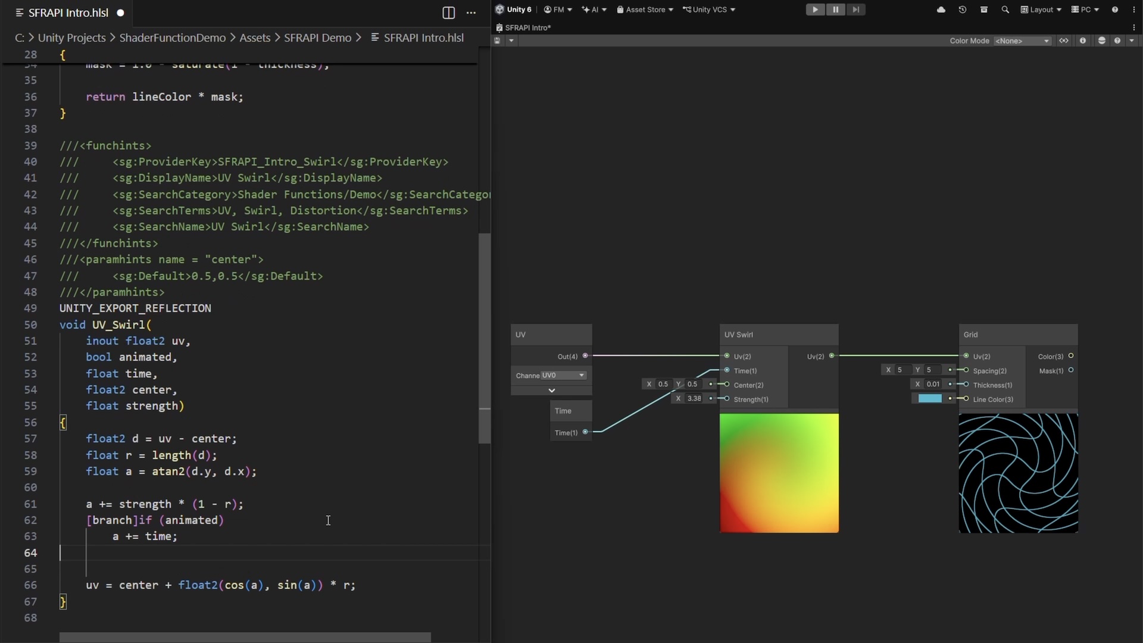Click Grid Mask(1) output port
This screenshot has width=1143, height=643.
coord(1071,370)
